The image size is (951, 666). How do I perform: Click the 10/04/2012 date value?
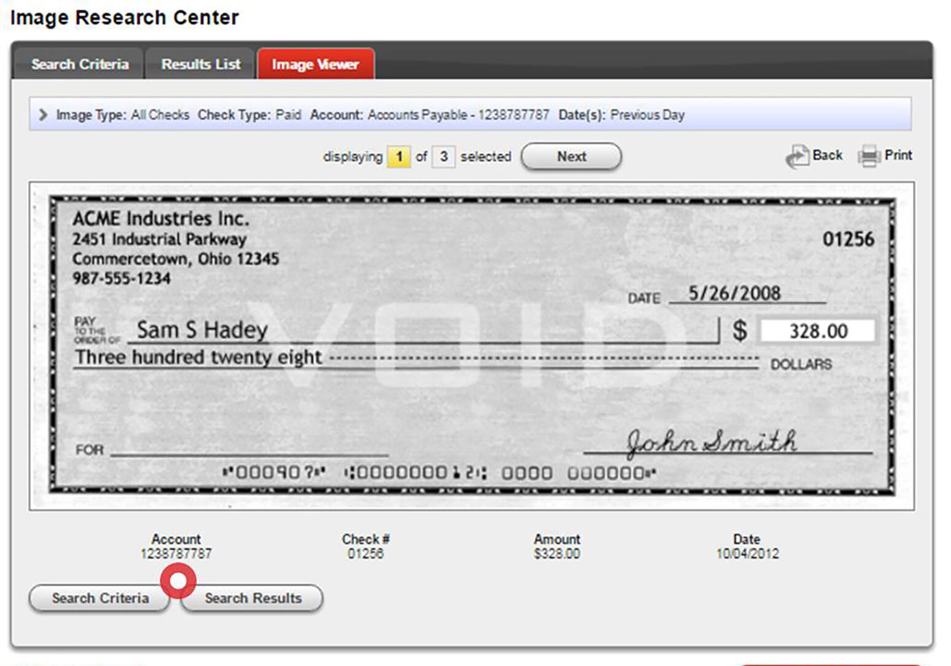pos(747,554)
